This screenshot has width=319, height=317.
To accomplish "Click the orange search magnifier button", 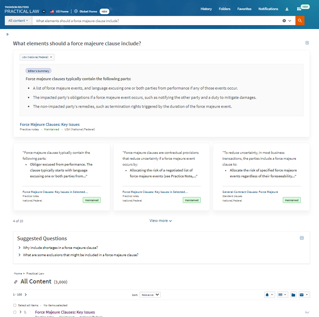I will [300, 21].
